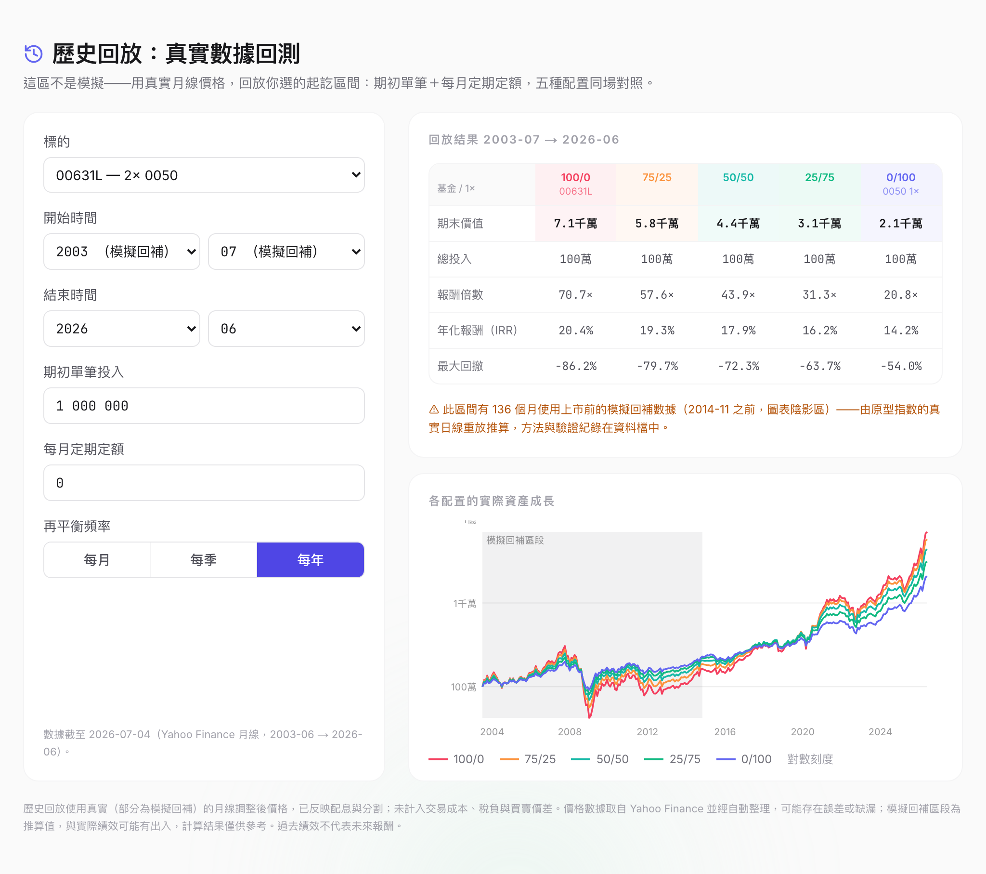
Task: Click the 20.8× return multiple cell
Action: click(901, 295)
